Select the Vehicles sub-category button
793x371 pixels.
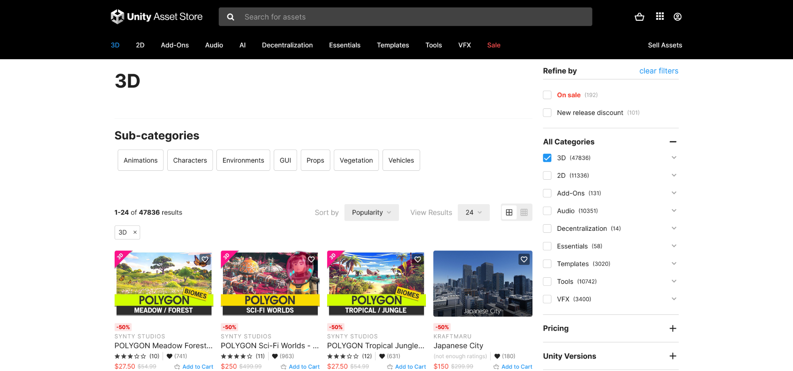pos(401,160)
